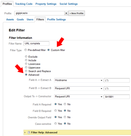Switch to the Tracking Code tab

point(24,4)
